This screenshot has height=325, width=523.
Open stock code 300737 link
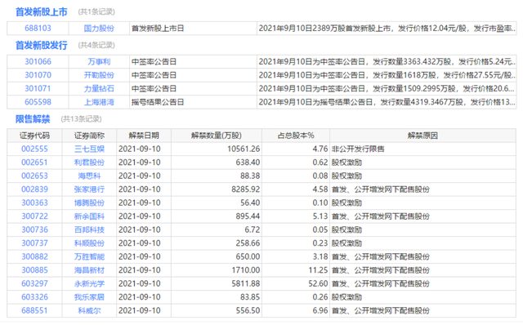tap(34, 243)
